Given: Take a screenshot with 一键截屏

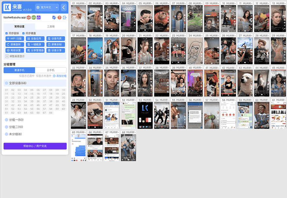Looking at the screenshot, I should pyautogui.click(x=35, y=45).
